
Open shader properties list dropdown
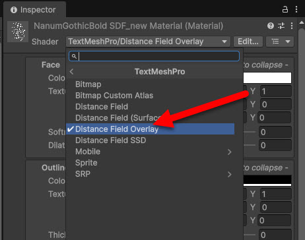pyautogui.click(x=280, y=42)
